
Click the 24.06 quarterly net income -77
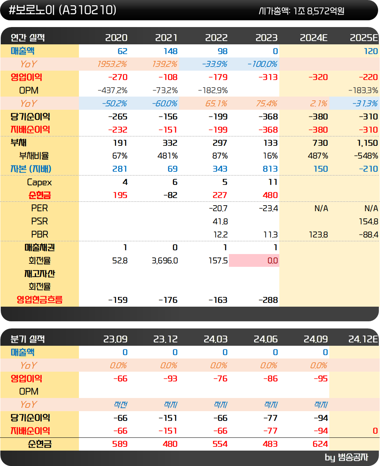pos(271,418)
